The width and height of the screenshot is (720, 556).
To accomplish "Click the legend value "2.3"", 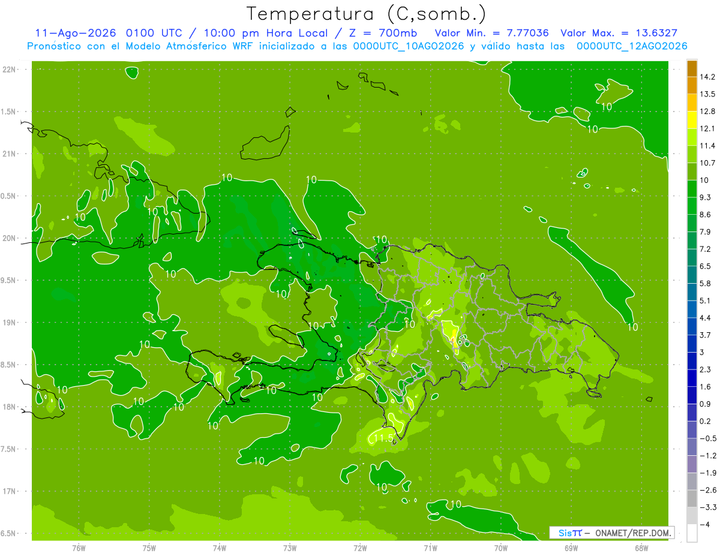I will [706, 369].
